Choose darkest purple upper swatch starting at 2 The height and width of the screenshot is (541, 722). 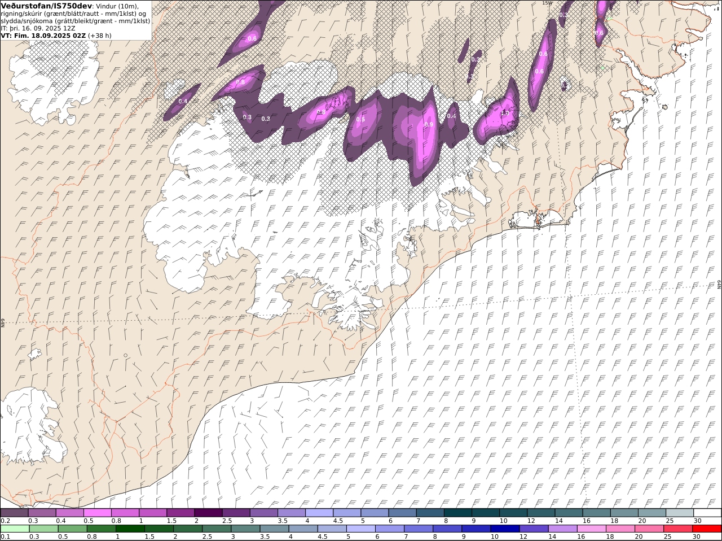[208, 513]
